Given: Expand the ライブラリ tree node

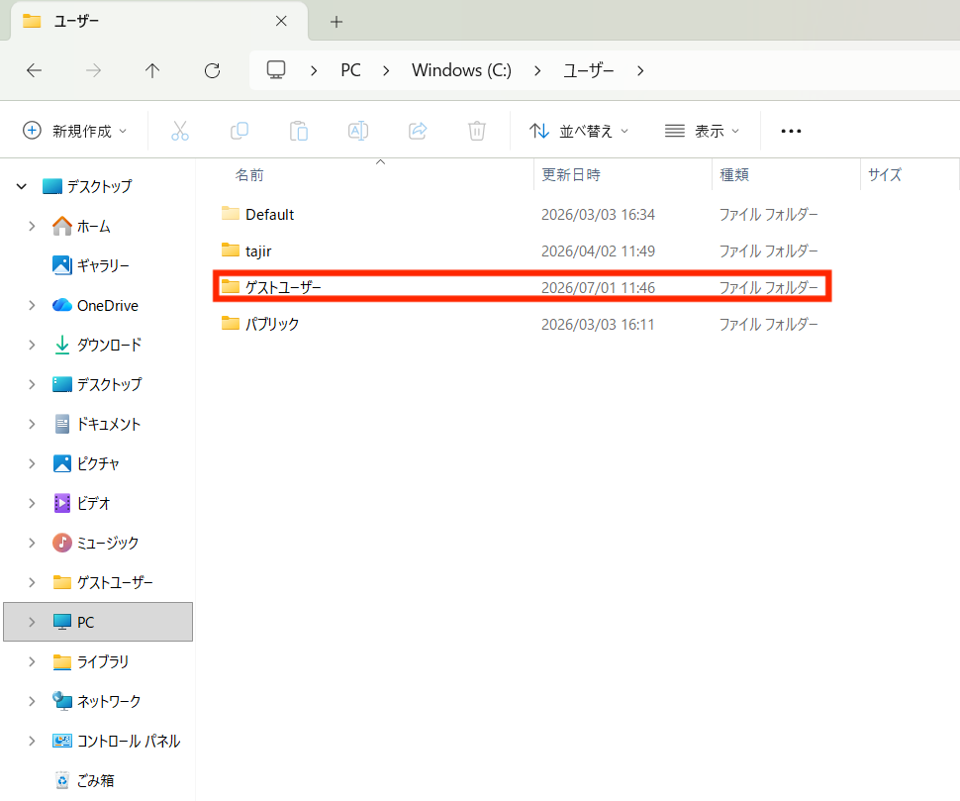Looking at the screenshot, I should (32, 661).
